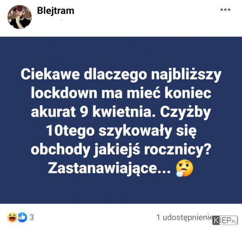Click the word Ciekawe starting the post

point(50,74)
